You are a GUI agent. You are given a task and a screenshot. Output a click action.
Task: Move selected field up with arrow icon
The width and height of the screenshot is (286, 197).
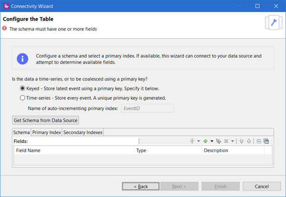pyautogui.click(x=242, y=141)
